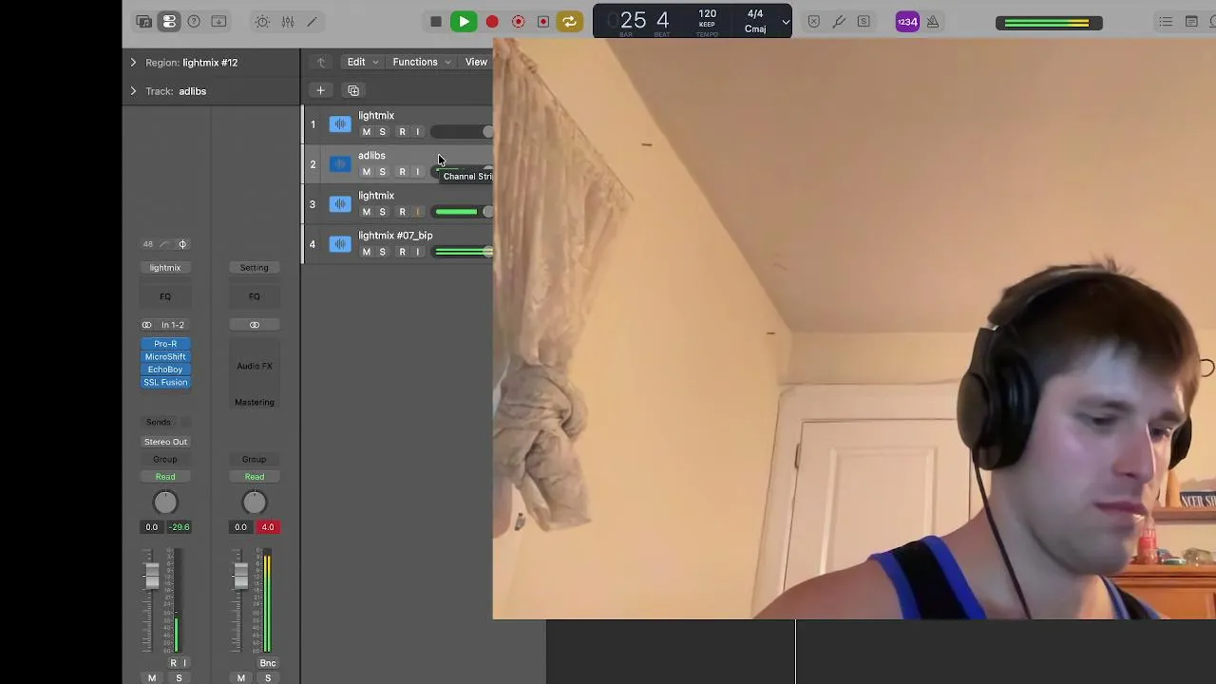Screen dimensions: 1216x684
Task: Open the Pro-R plugin
Action: (x=165, y=344)
